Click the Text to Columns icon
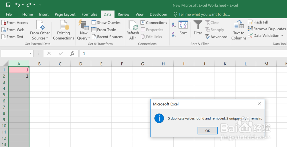 [x=239, y=25]
